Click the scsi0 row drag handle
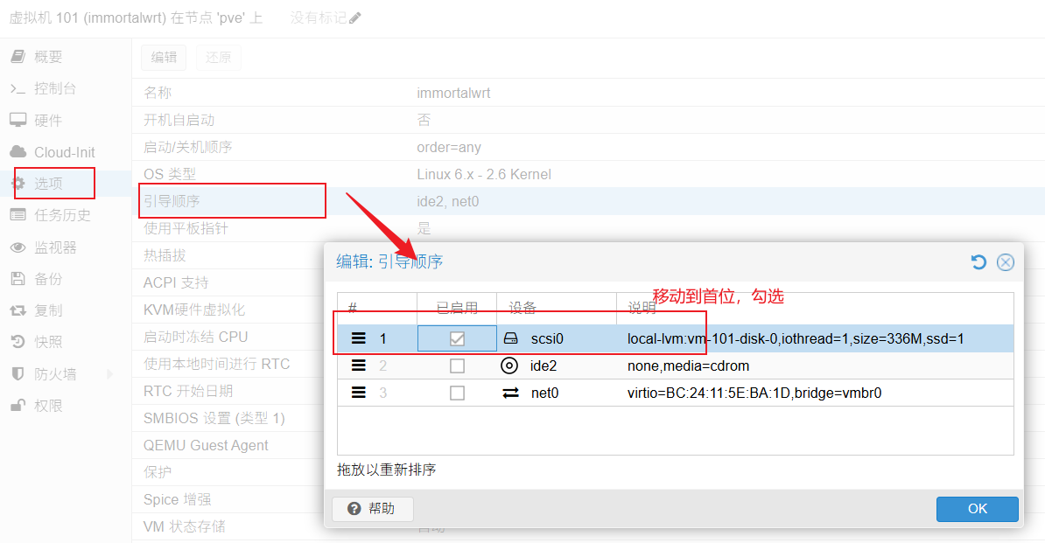The height and width of the screenshot is (543, 1045). click(x=359, y=338)
